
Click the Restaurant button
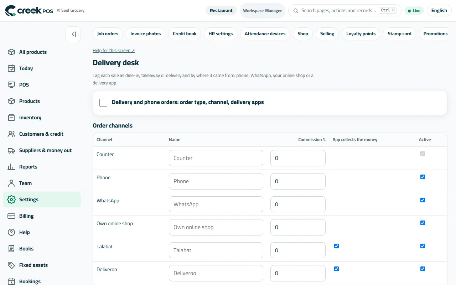tap(221, 11)
